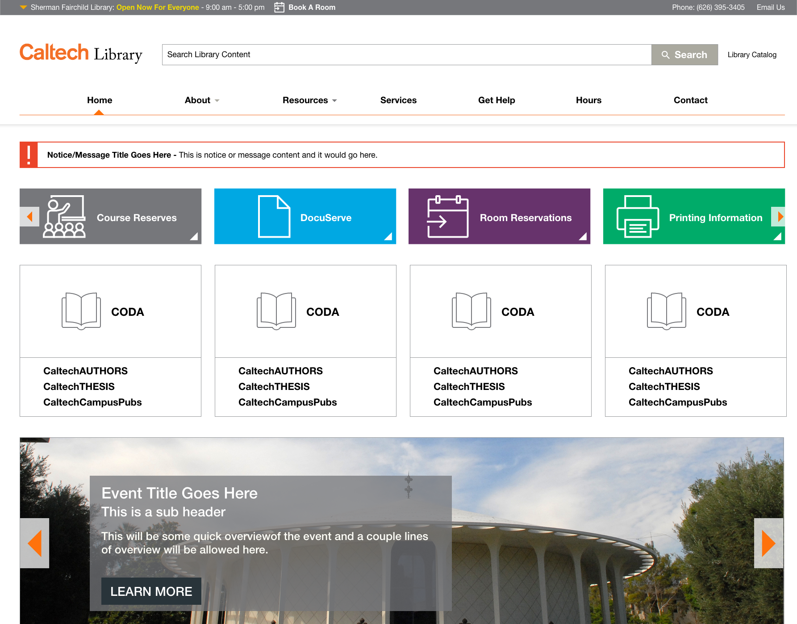
Task: Click the book icon in first CODA card
Action: [81, 311]
